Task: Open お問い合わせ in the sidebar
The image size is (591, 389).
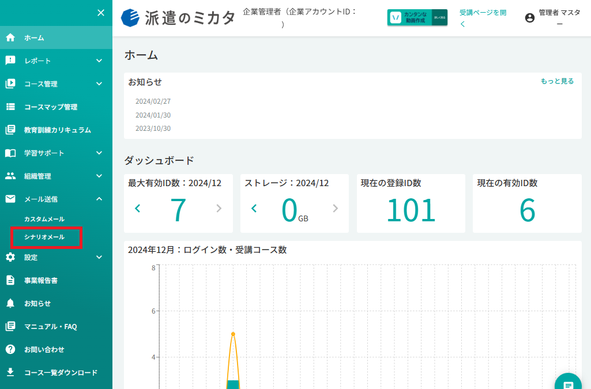Action: [56, 349]
